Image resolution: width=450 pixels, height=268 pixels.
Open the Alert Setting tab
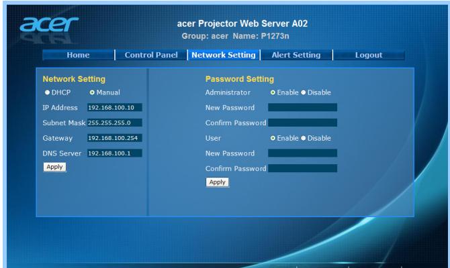click(x=296, y=55)
